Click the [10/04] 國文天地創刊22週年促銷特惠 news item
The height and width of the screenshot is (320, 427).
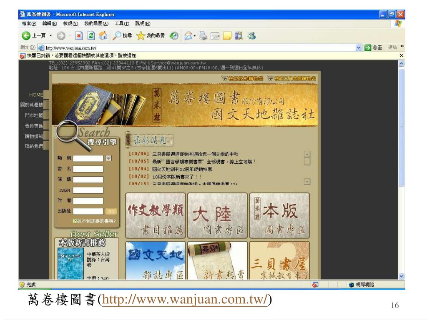tap(171, 169)
